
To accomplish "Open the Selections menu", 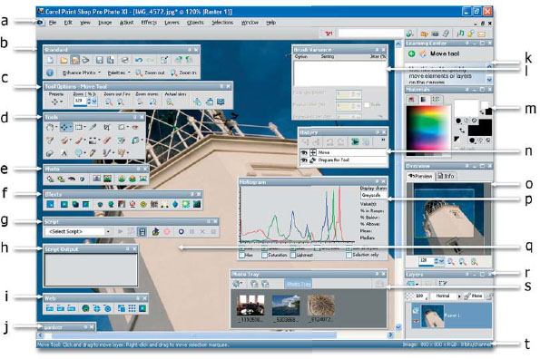I will click(222, 23).
